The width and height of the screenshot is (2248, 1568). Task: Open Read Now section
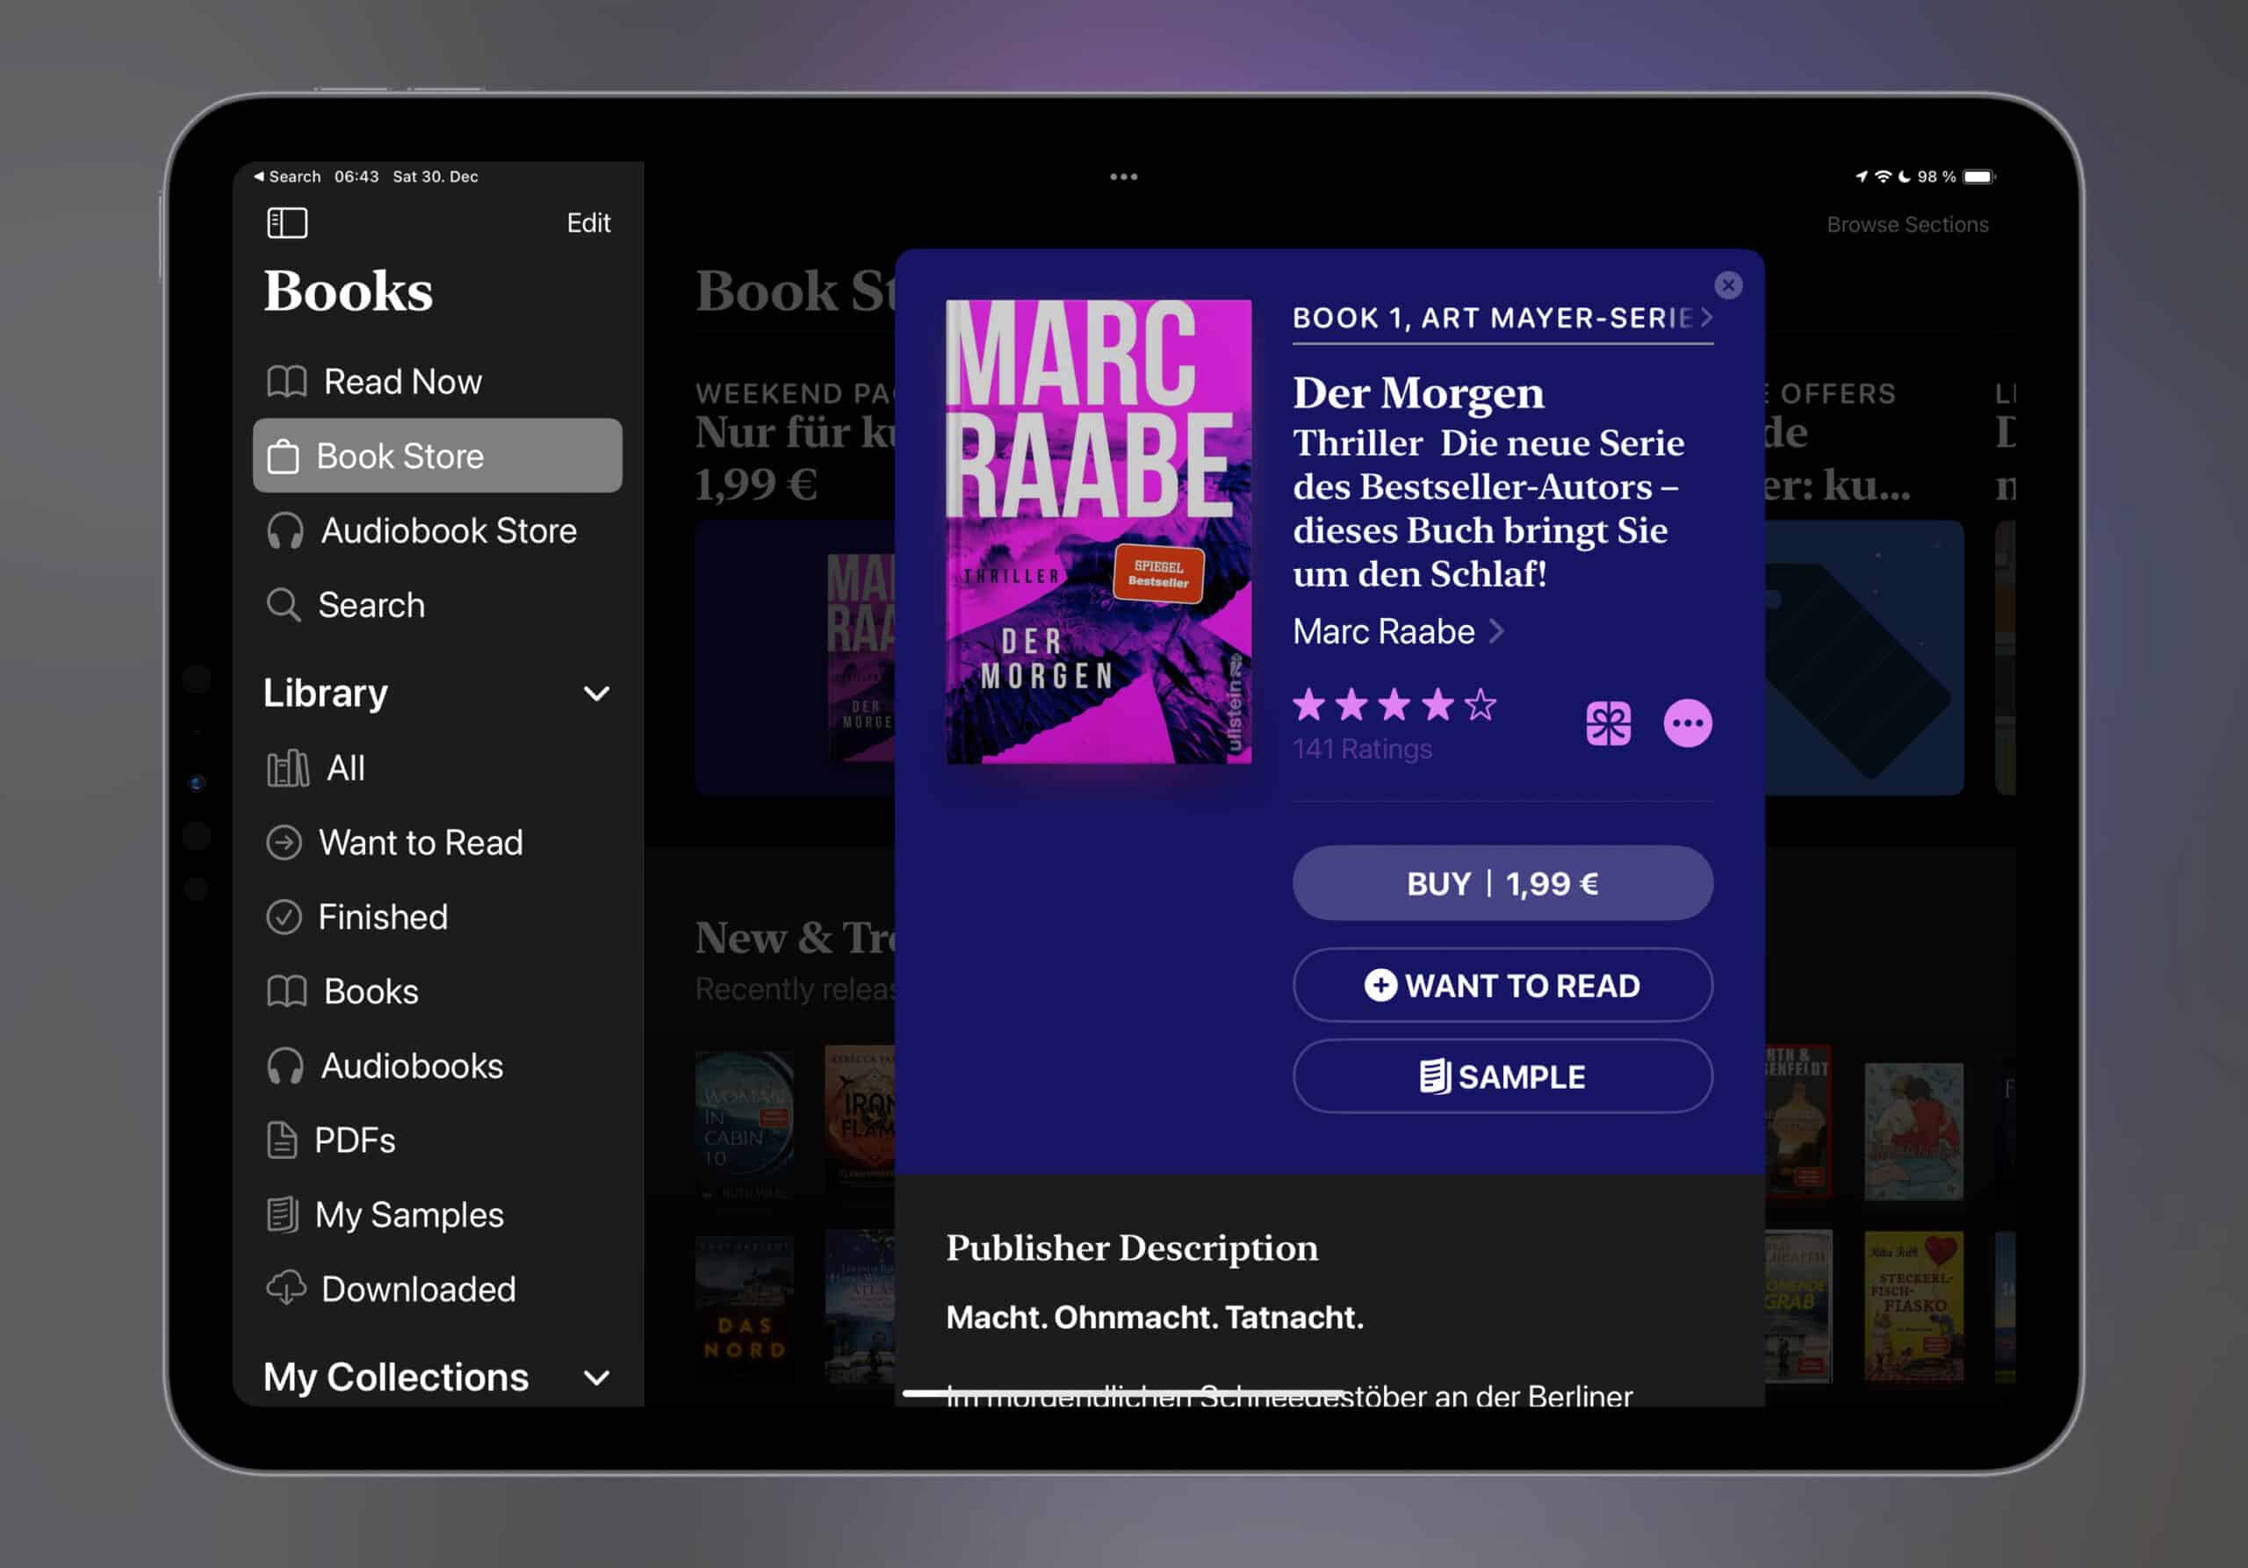pos(436,382)
